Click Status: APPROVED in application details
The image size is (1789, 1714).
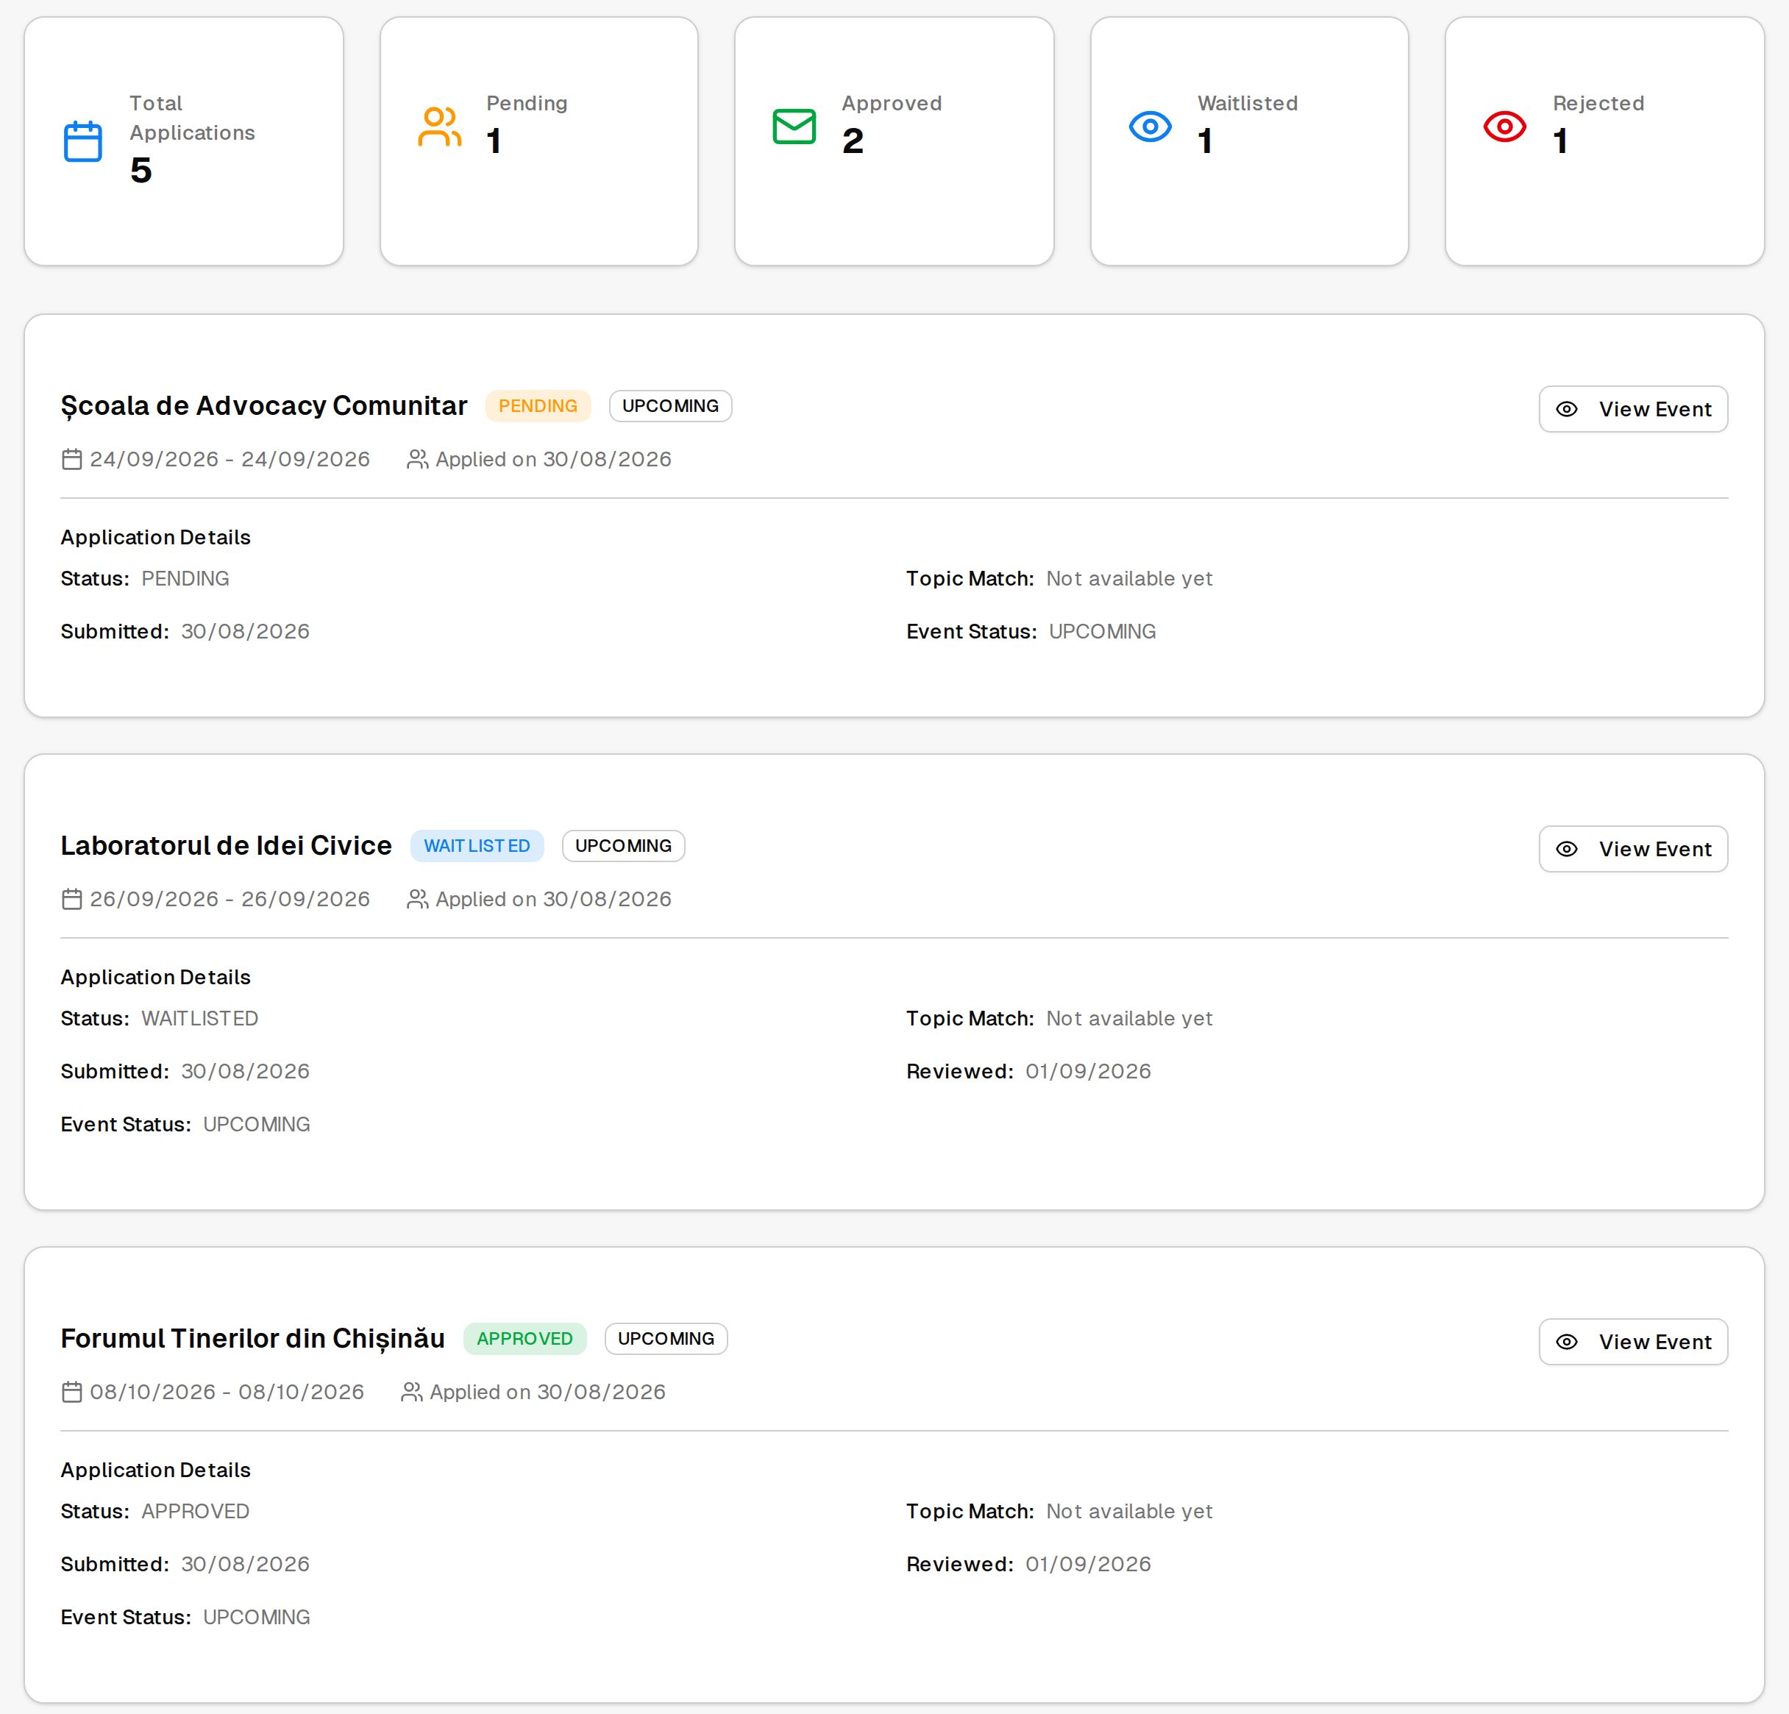coord(155,1512)
